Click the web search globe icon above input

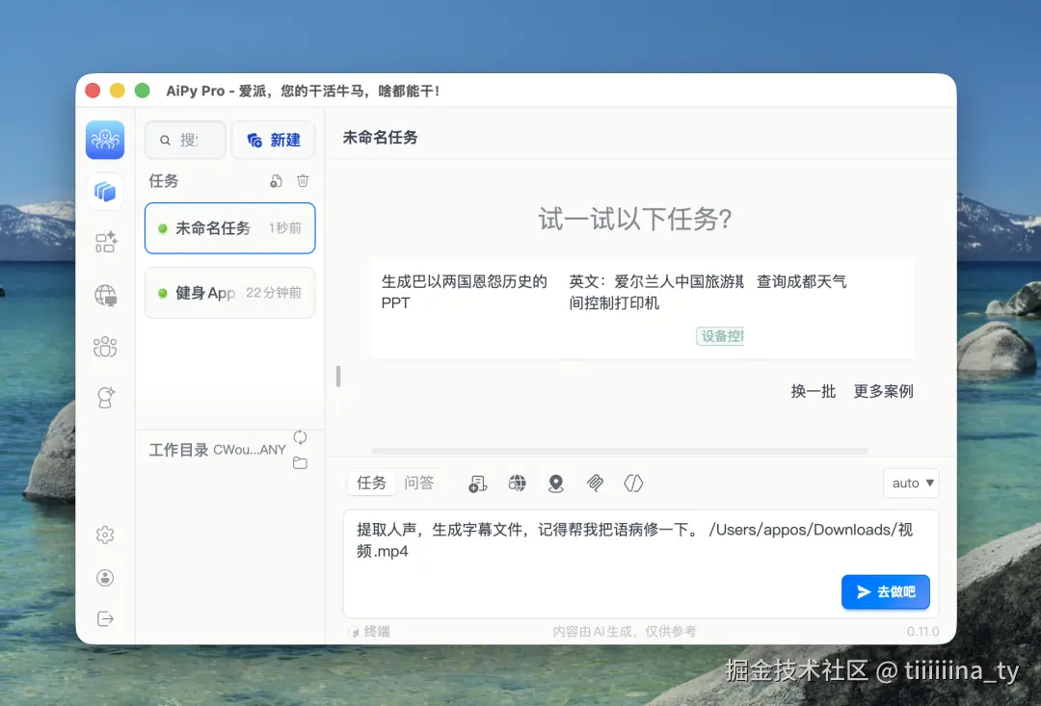[518, 483]
